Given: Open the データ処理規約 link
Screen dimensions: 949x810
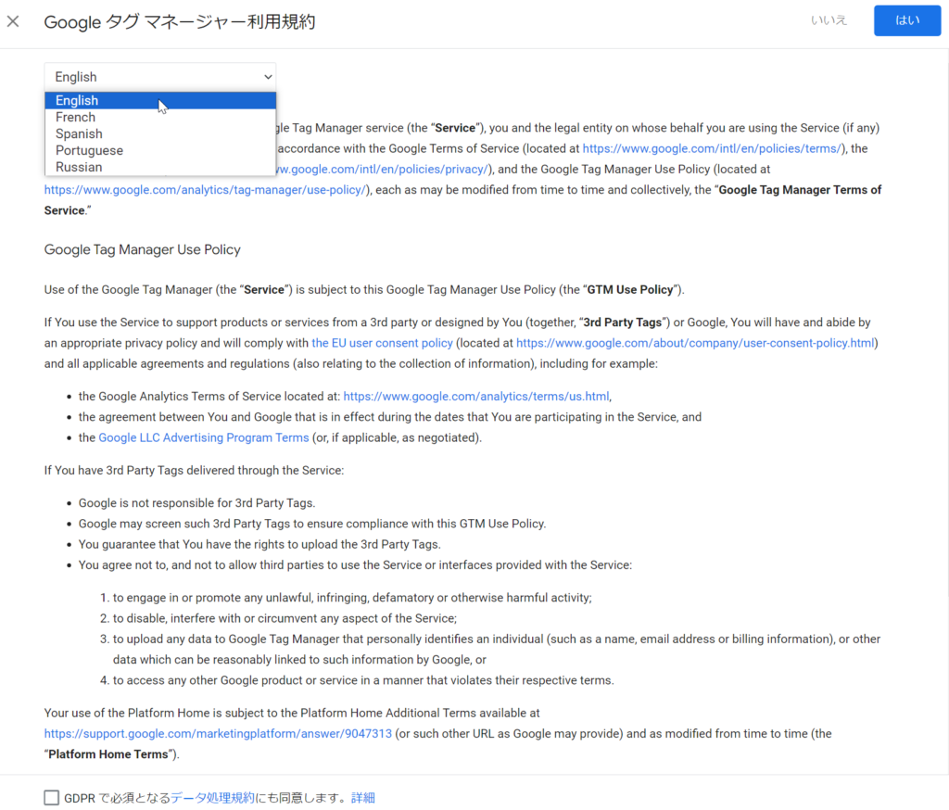Looking at the screenshot, I should pyautogui.click(x=212, y=798).
